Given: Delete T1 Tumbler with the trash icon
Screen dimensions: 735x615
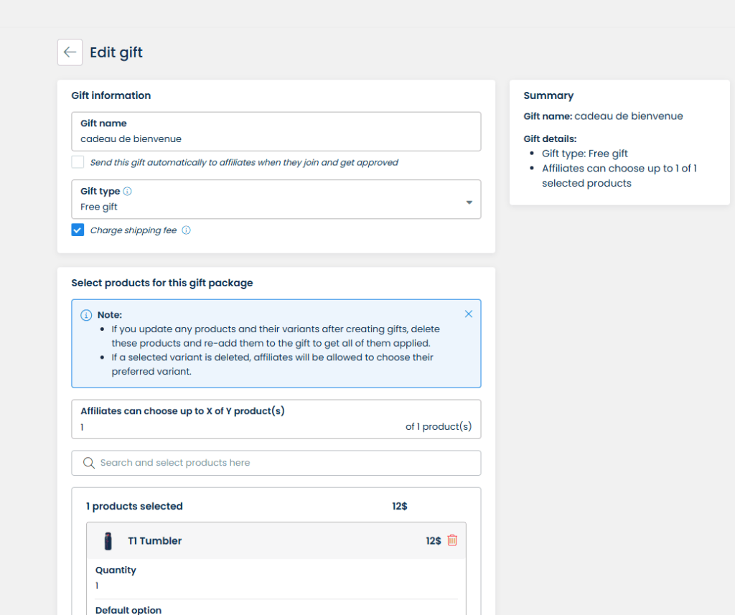Looking at the screenshot, I should click(x=452, y=540).
